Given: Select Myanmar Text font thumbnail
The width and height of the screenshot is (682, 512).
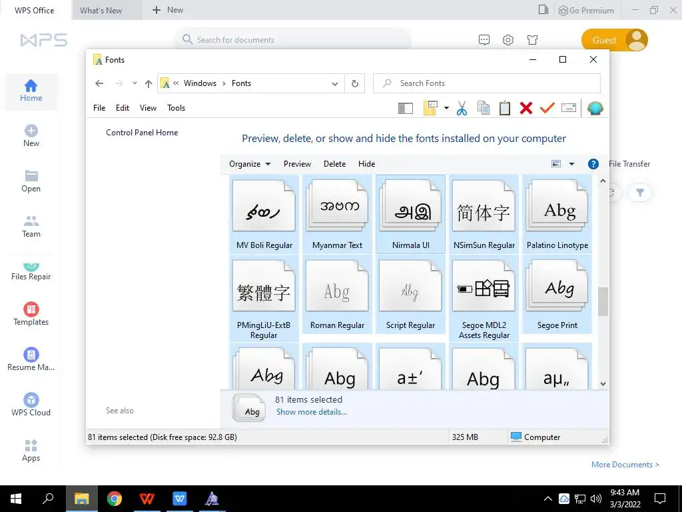Looking at the screenshot, I should pos(337,214).
